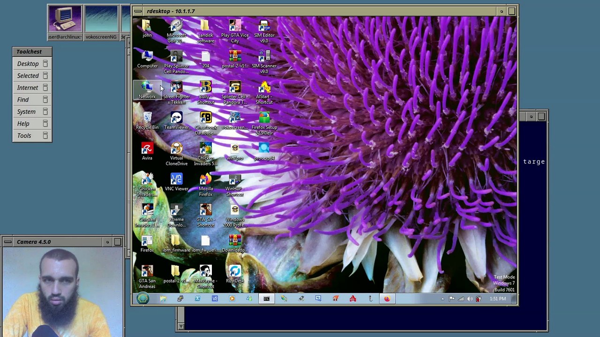Open the win7pro desktop icon
This screenshot has width=600, height=337.
(235, 152)
